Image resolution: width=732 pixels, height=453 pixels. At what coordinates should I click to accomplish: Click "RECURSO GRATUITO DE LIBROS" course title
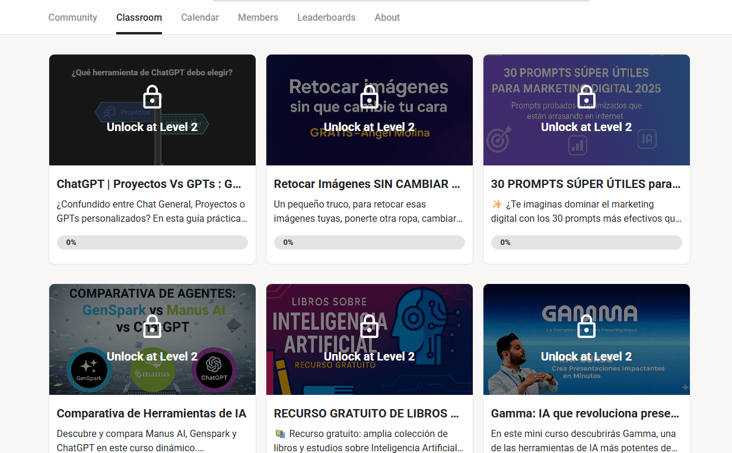click(366, 414)
